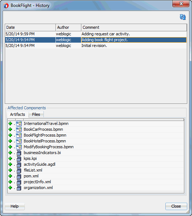Sort history by Date column header
The width and height of the screenshot is (192, 216).
pyautogui.click(x=30, y=27)
